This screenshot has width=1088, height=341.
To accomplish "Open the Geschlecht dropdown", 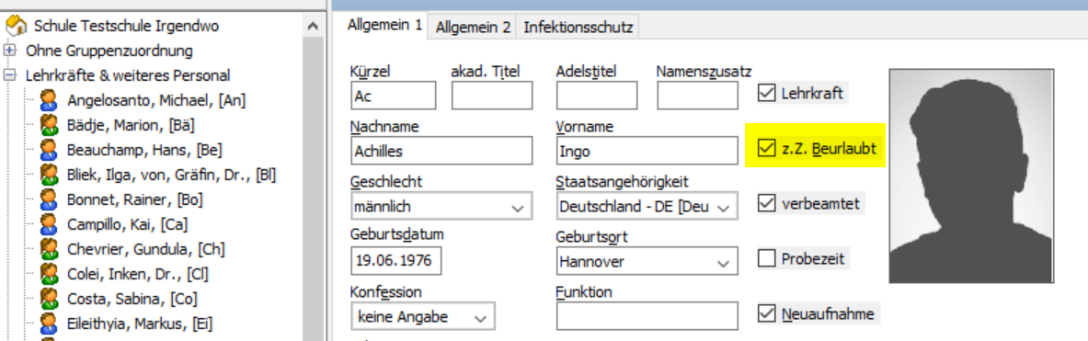I will tap(441, 207).
